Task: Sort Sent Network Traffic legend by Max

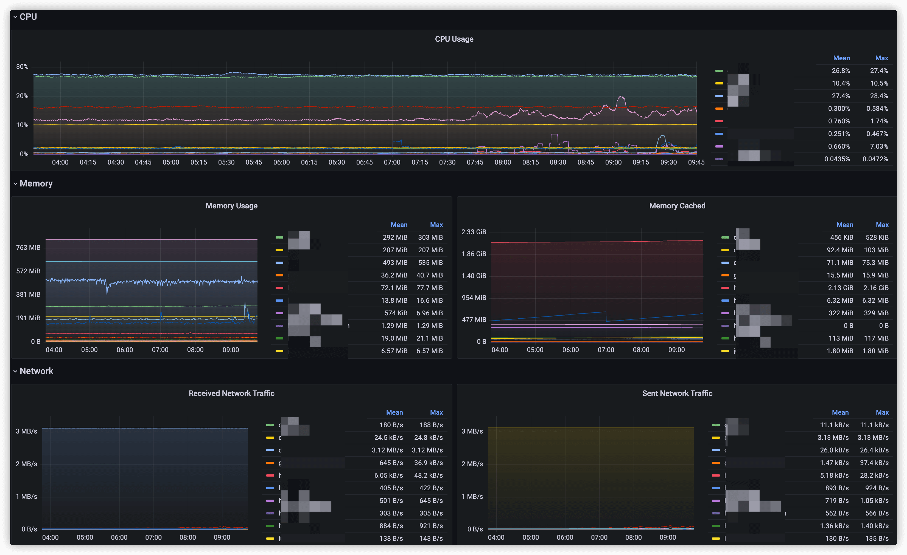Action: click(882, 412)
